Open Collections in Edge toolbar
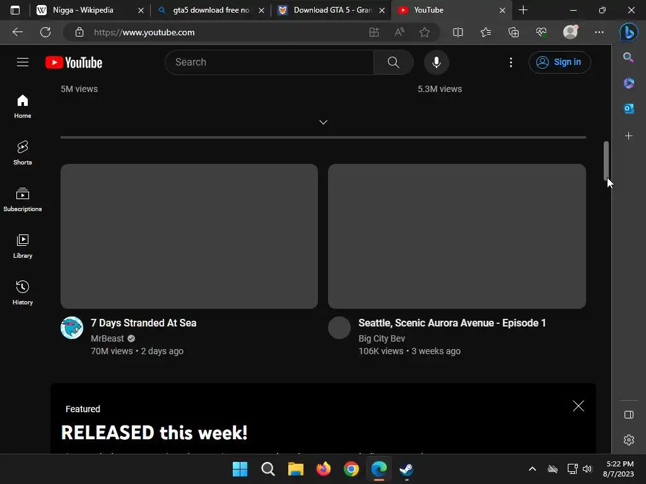646x484 pixels. (514, 32)
